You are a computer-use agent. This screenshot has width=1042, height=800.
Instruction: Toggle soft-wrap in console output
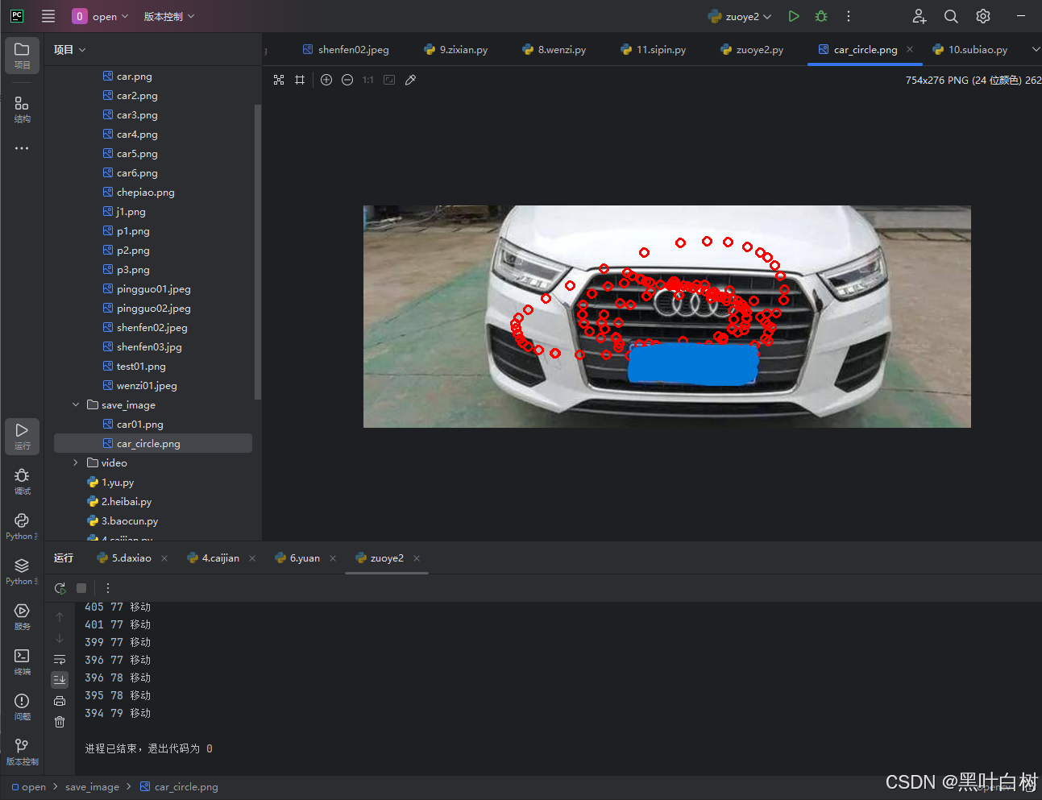pyautogui.click(x=60, y=659)
